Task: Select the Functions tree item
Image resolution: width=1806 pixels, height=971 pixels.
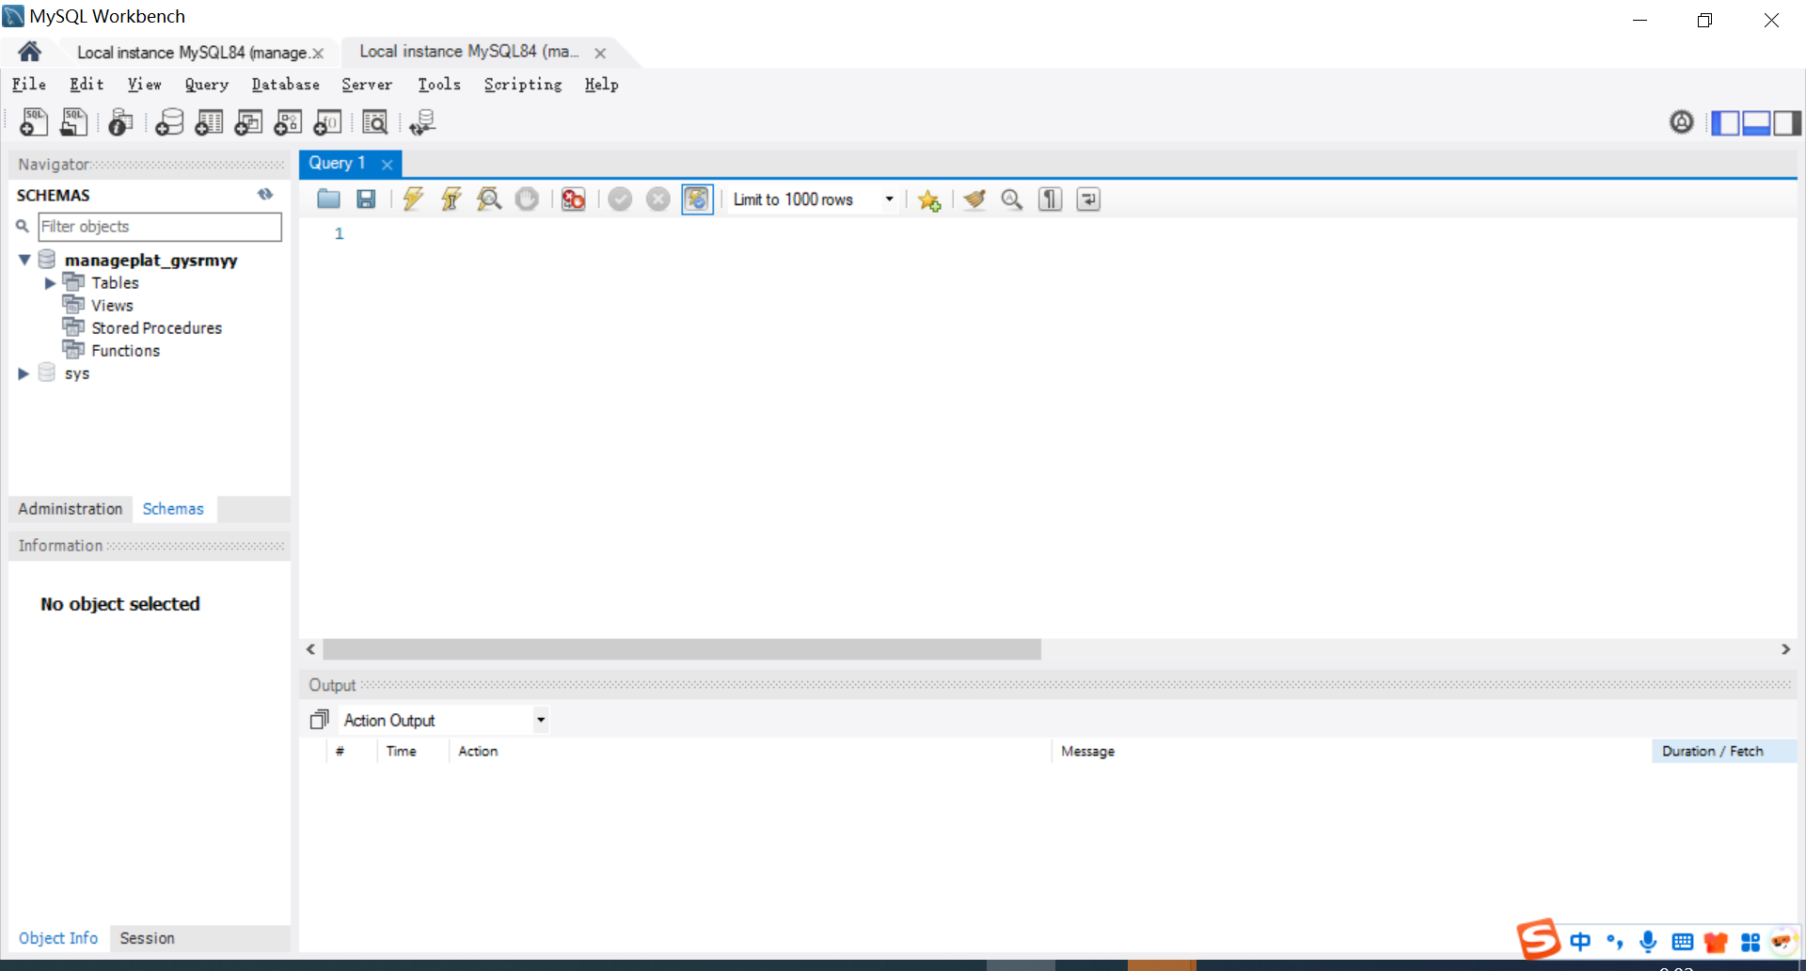Action: pyautogui.click(x=125, y=350)
